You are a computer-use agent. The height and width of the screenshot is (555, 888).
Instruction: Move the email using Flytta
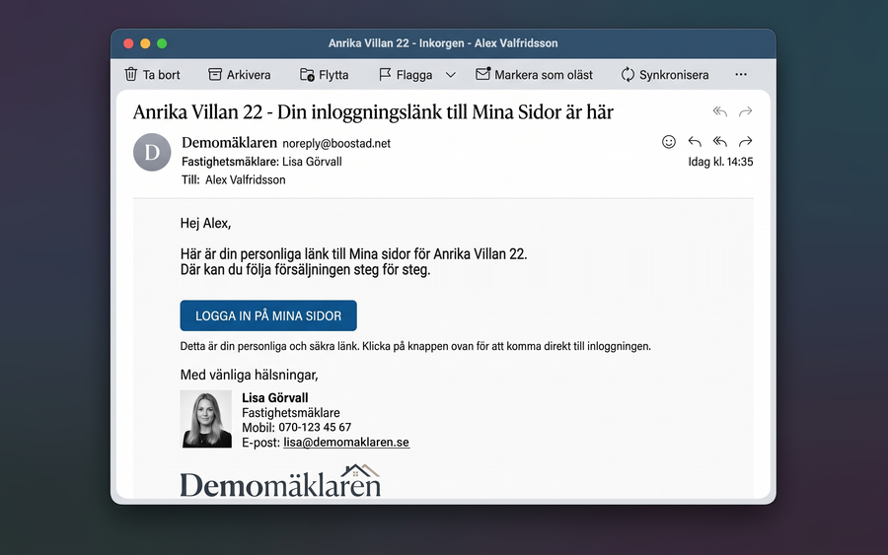coord(324,75)
